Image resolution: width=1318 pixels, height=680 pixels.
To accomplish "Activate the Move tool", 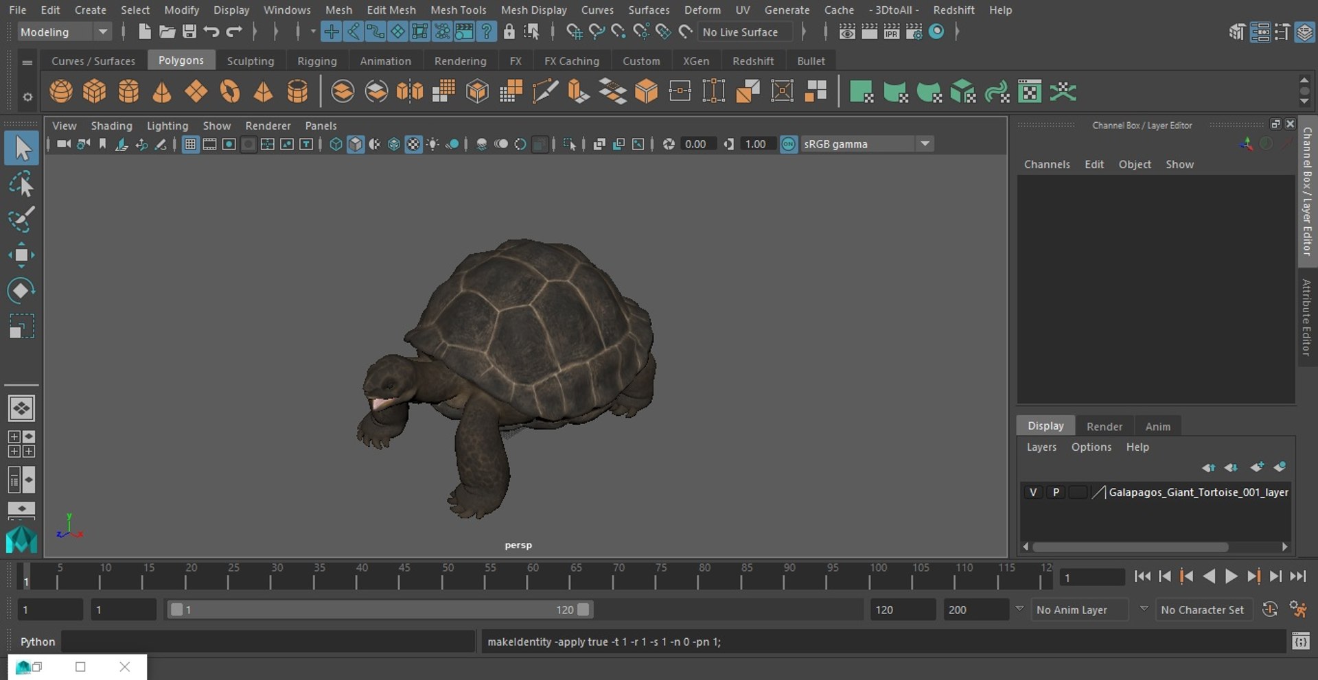I will (x=21, y=255).
